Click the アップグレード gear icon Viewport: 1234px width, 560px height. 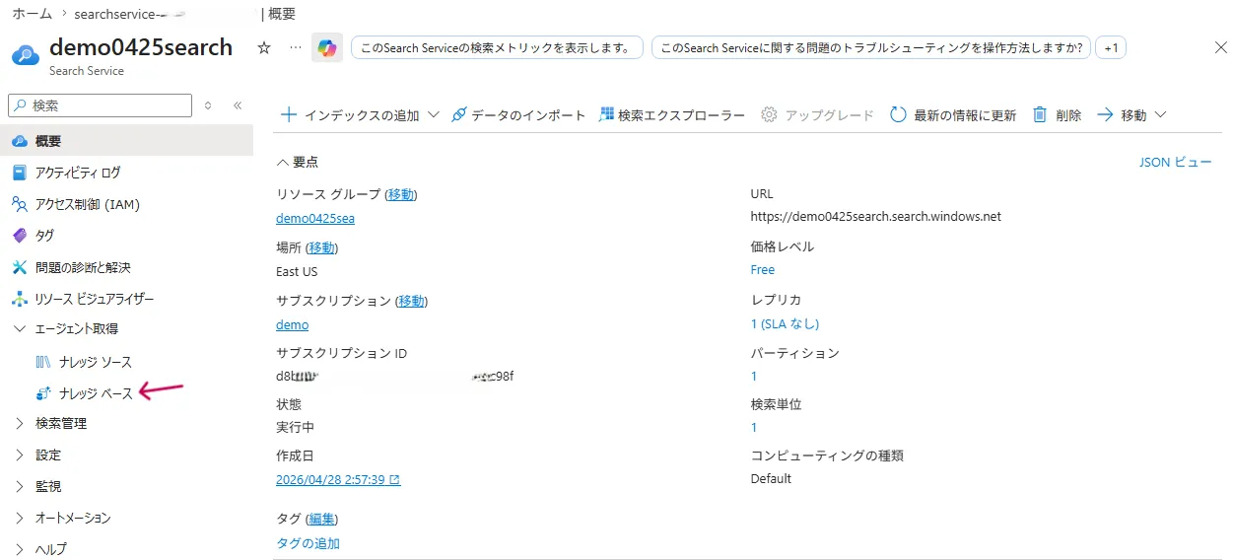pyautogui.click(x=770, y=115)
